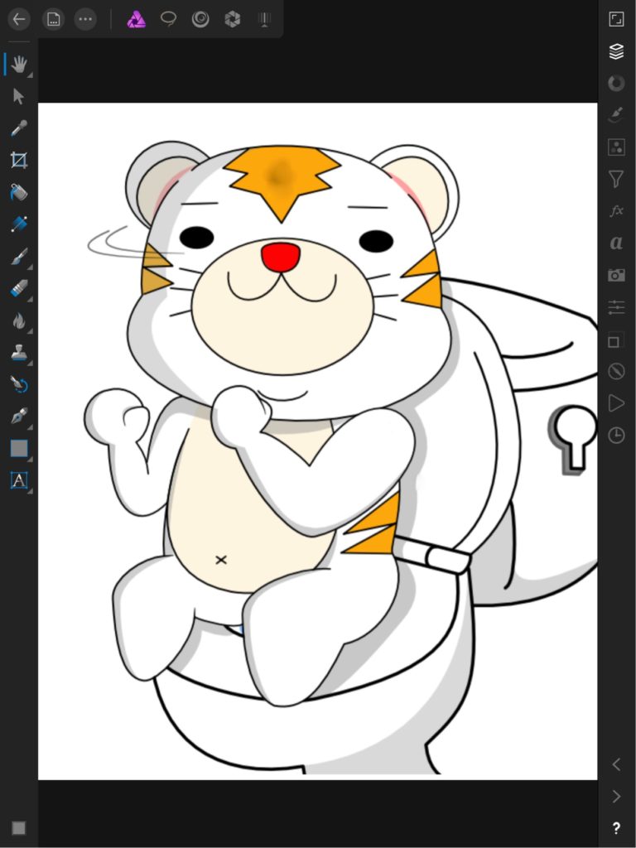This screenshot has height=848, width=636.
Task: Open the Color studio wheel
Action: (616, 83)
